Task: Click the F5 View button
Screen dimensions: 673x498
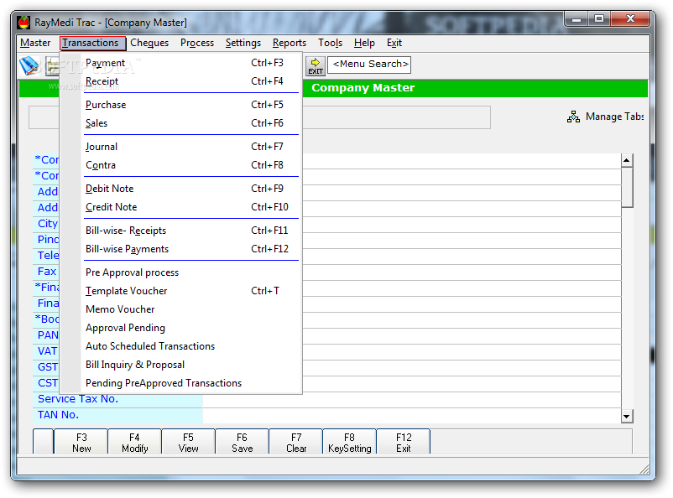Action: pos(189,442)
